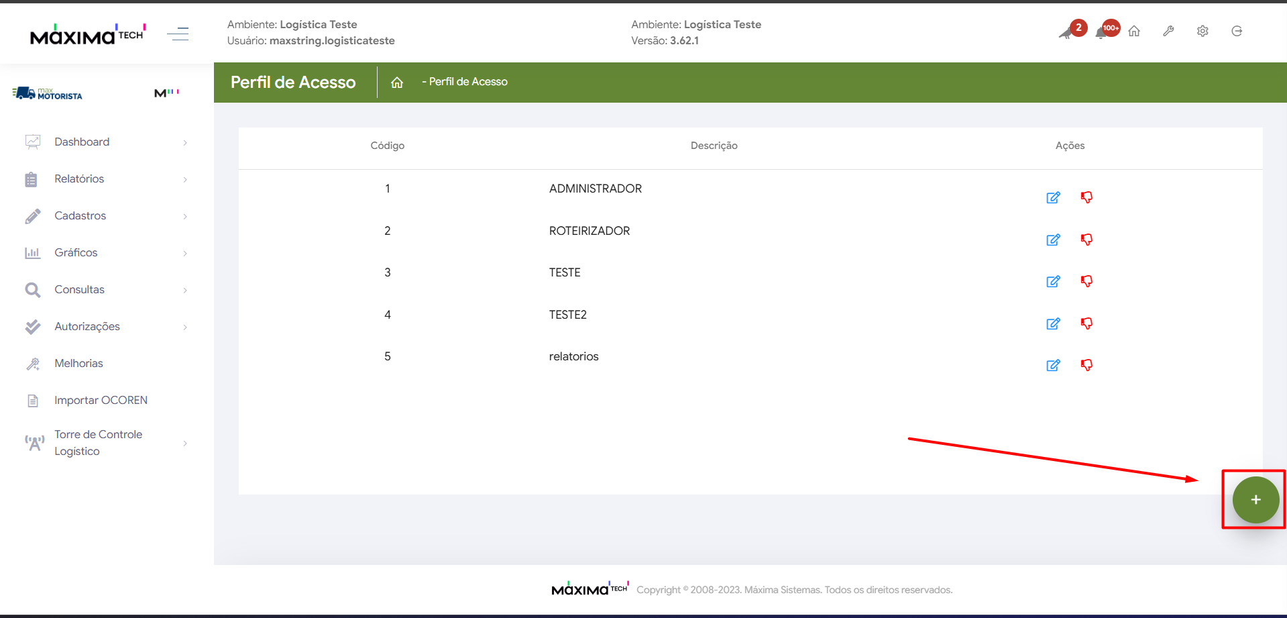The image size is (1287, 618).
Task: Click code 1 in the Código column
Action: coord(388,189)
